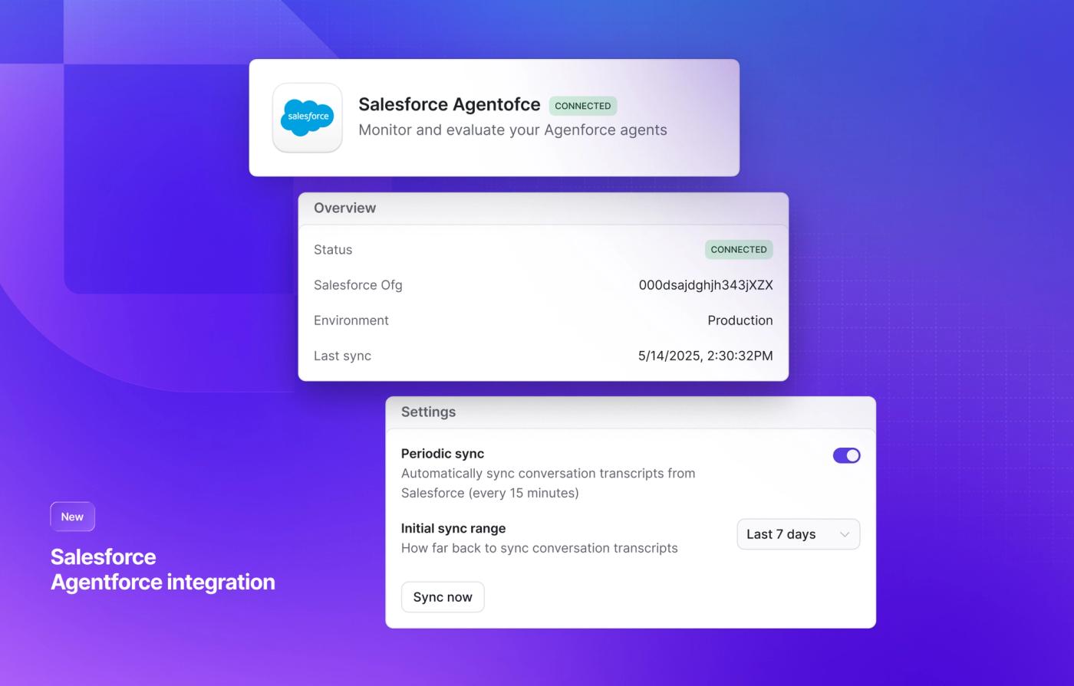Click 'How far back to sync' description
Image resolution: width=1074 pixels, height=686 pixels.
point(539,548)
